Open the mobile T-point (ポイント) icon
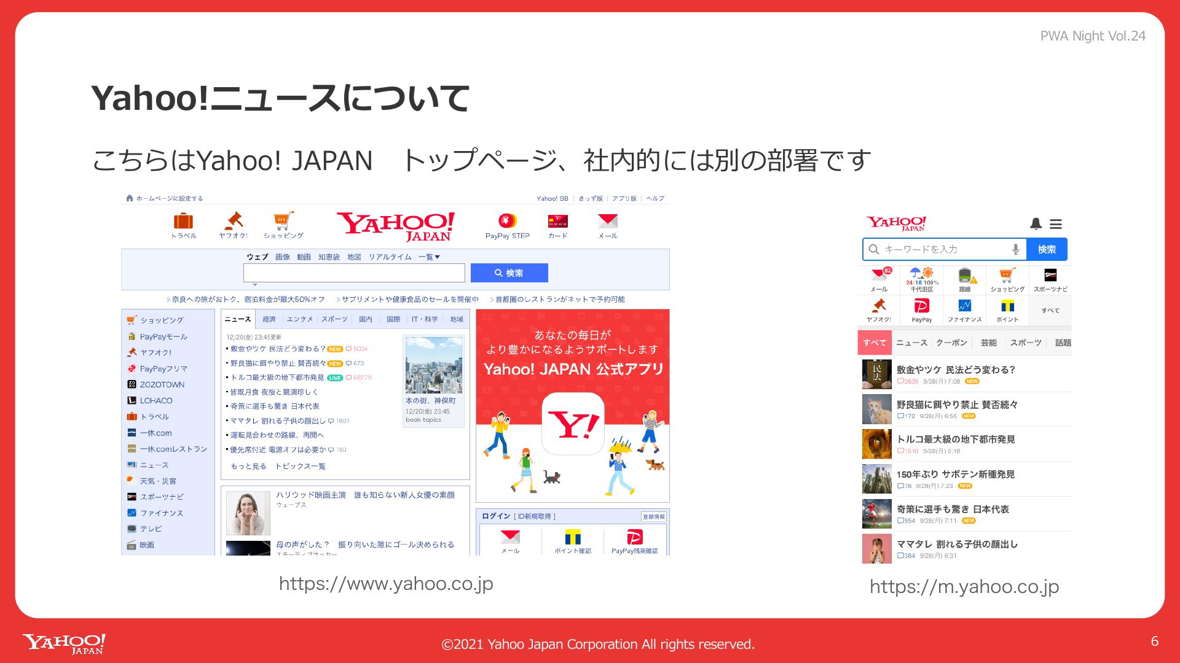 [x=1007, y=306]
